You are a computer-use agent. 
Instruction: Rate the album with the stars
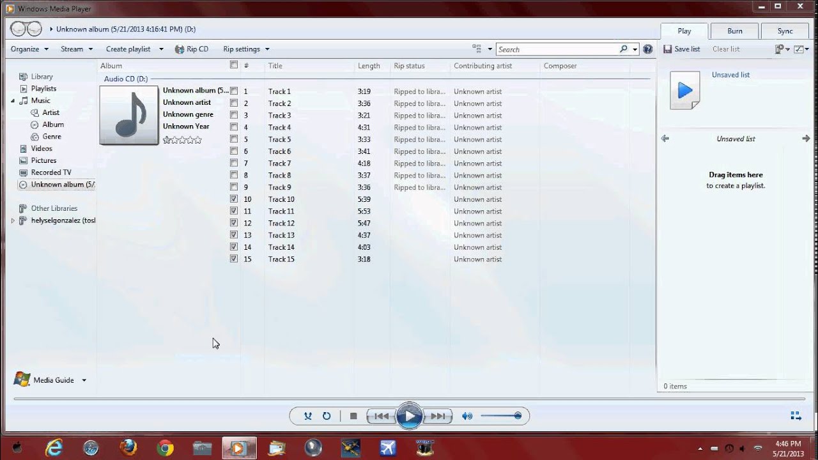point(182,140)
